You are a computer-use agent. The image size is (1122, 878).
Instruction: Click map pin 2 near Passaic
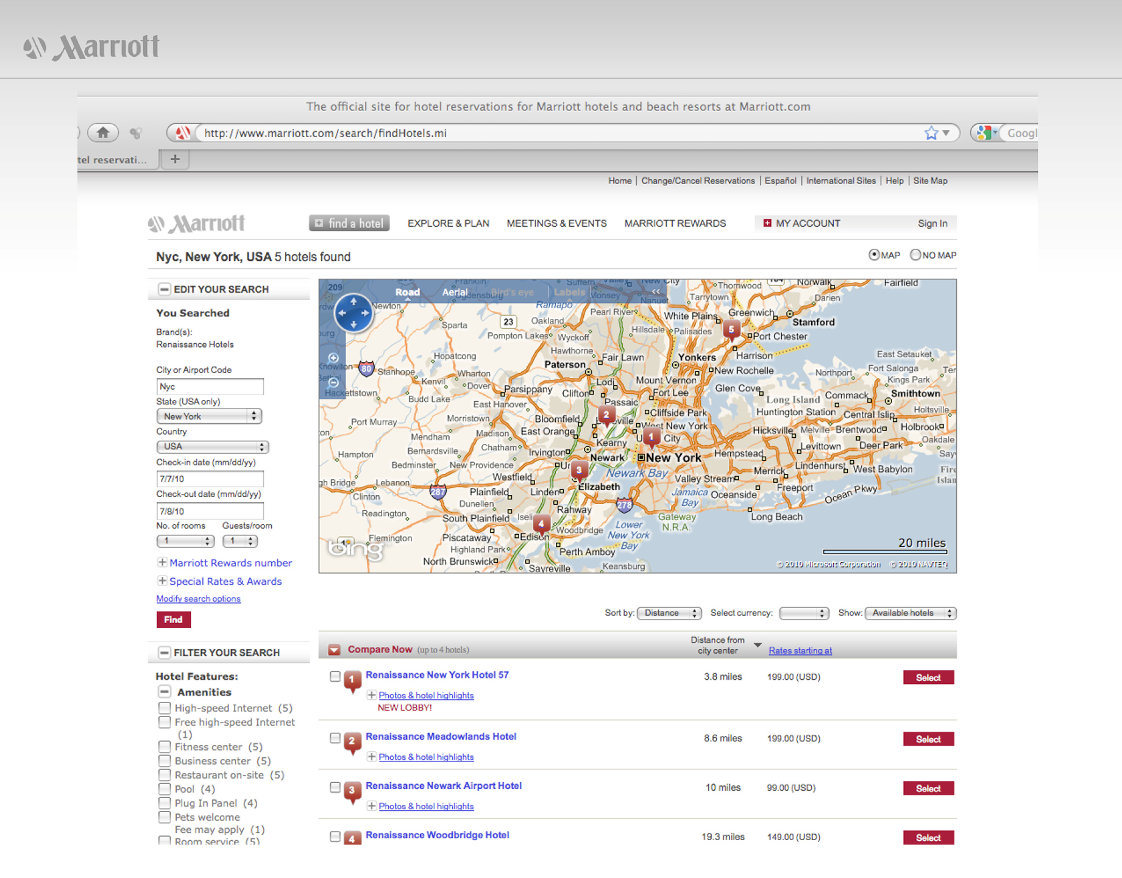606,415
